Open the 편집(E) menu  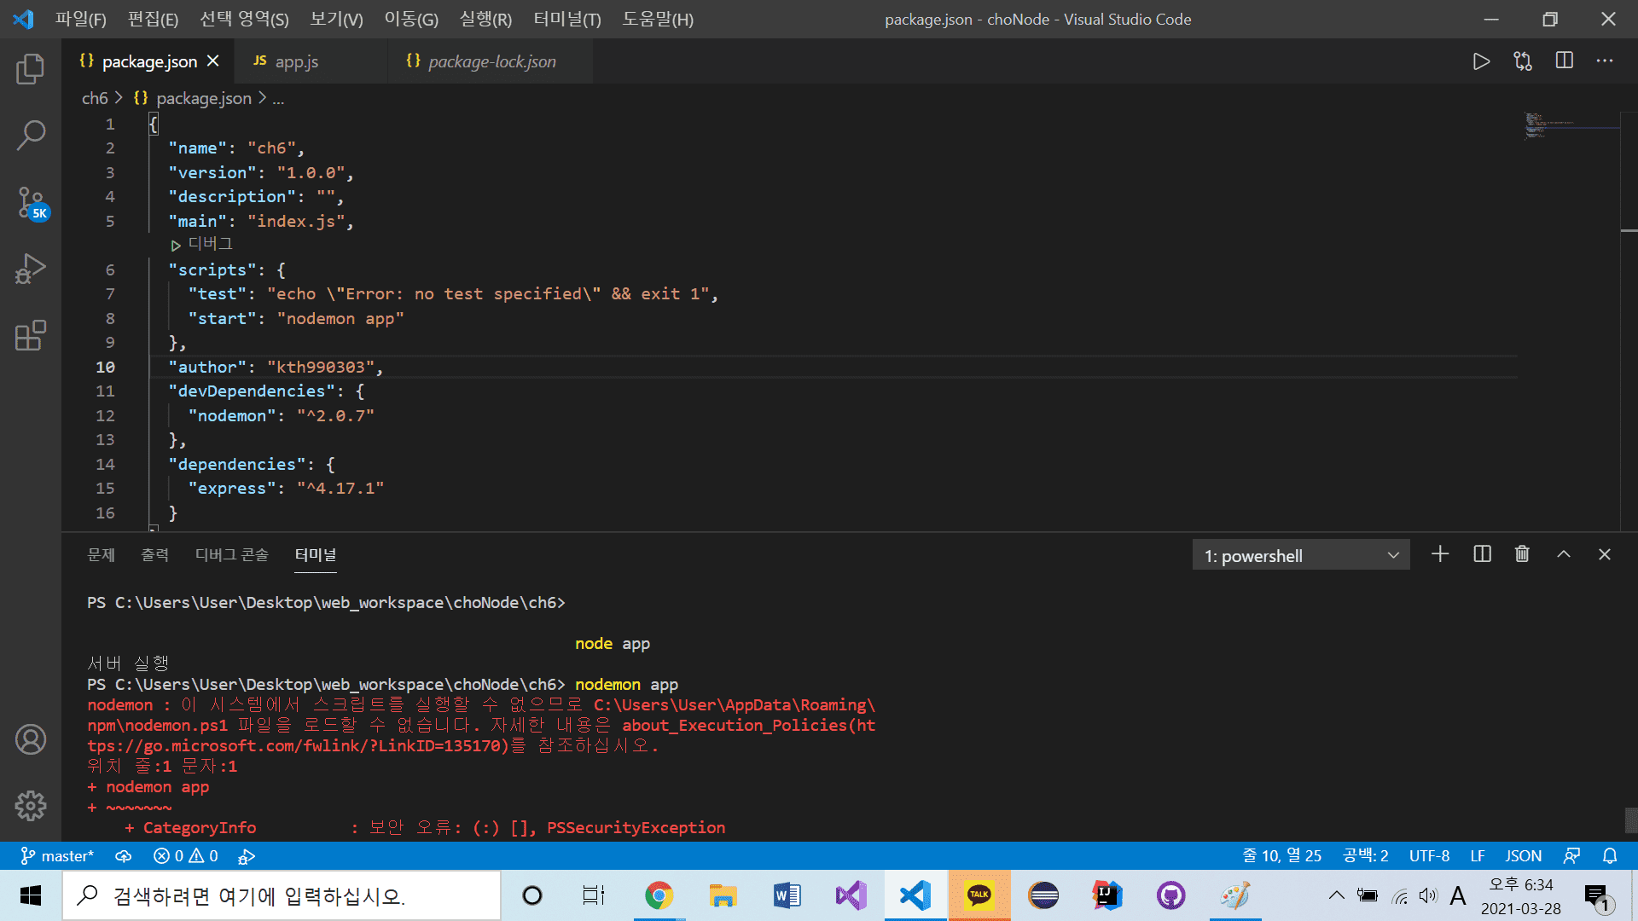(x=153, y=19)
